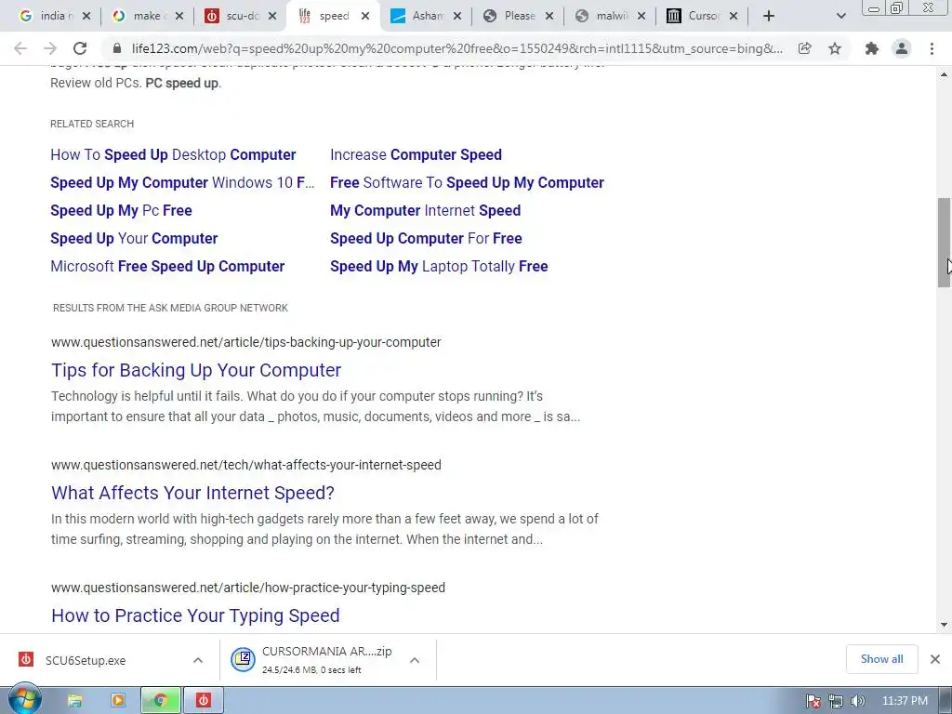Screen dimensions: 952x714
Task: Click the Share page icon
Action: pos(804,48)
